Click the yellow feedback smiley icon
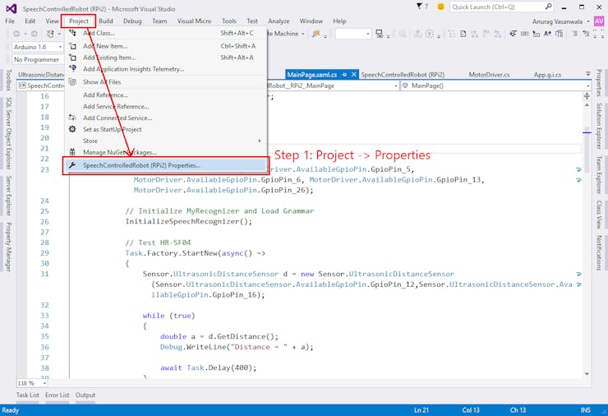The width and height of the screenshot is (608, 416). [440, 7]
